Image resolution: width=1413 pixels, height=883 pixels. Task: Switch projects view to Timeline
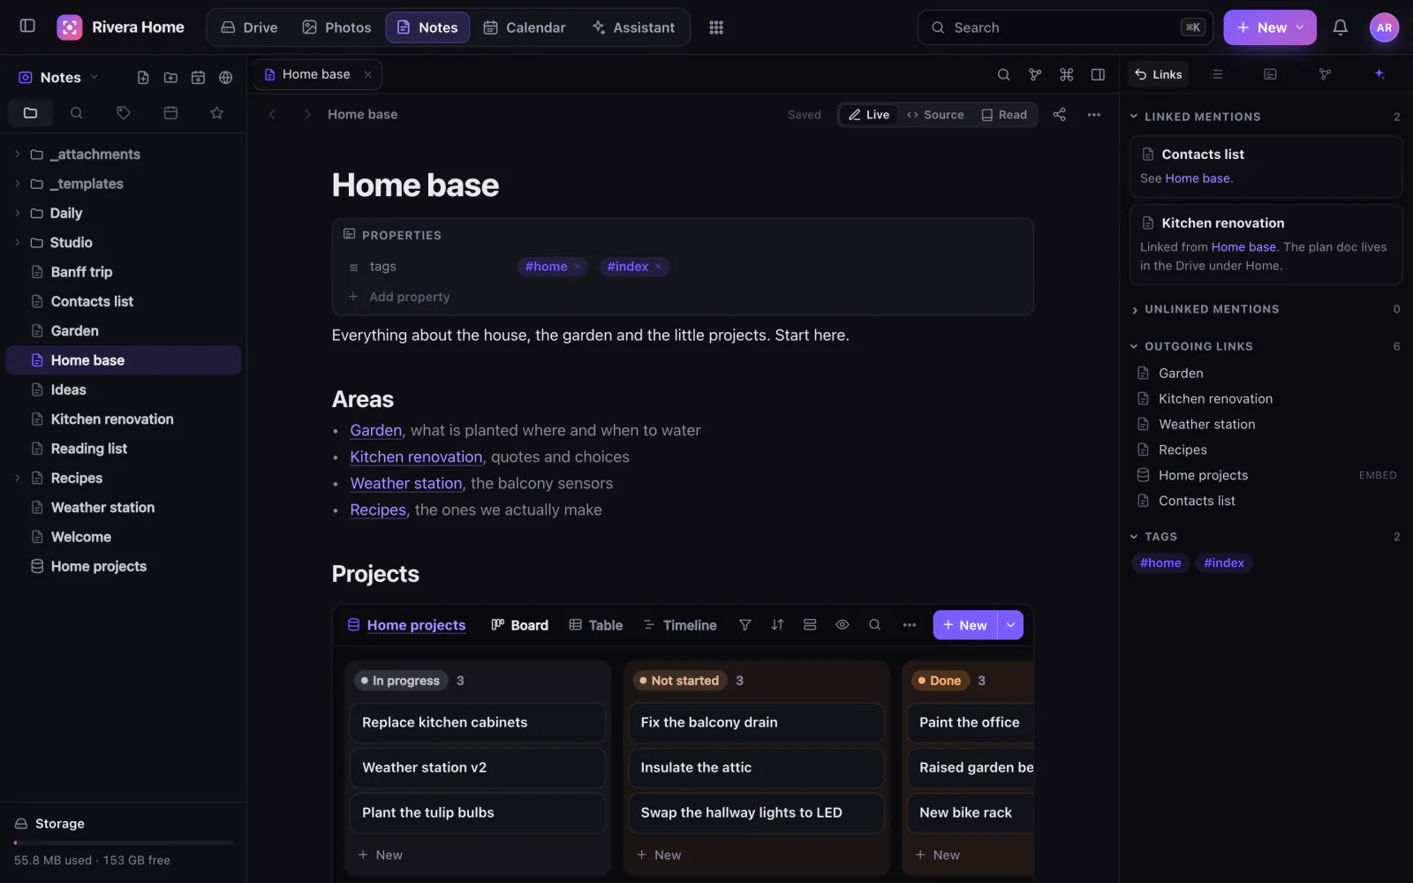coord(680,625)
